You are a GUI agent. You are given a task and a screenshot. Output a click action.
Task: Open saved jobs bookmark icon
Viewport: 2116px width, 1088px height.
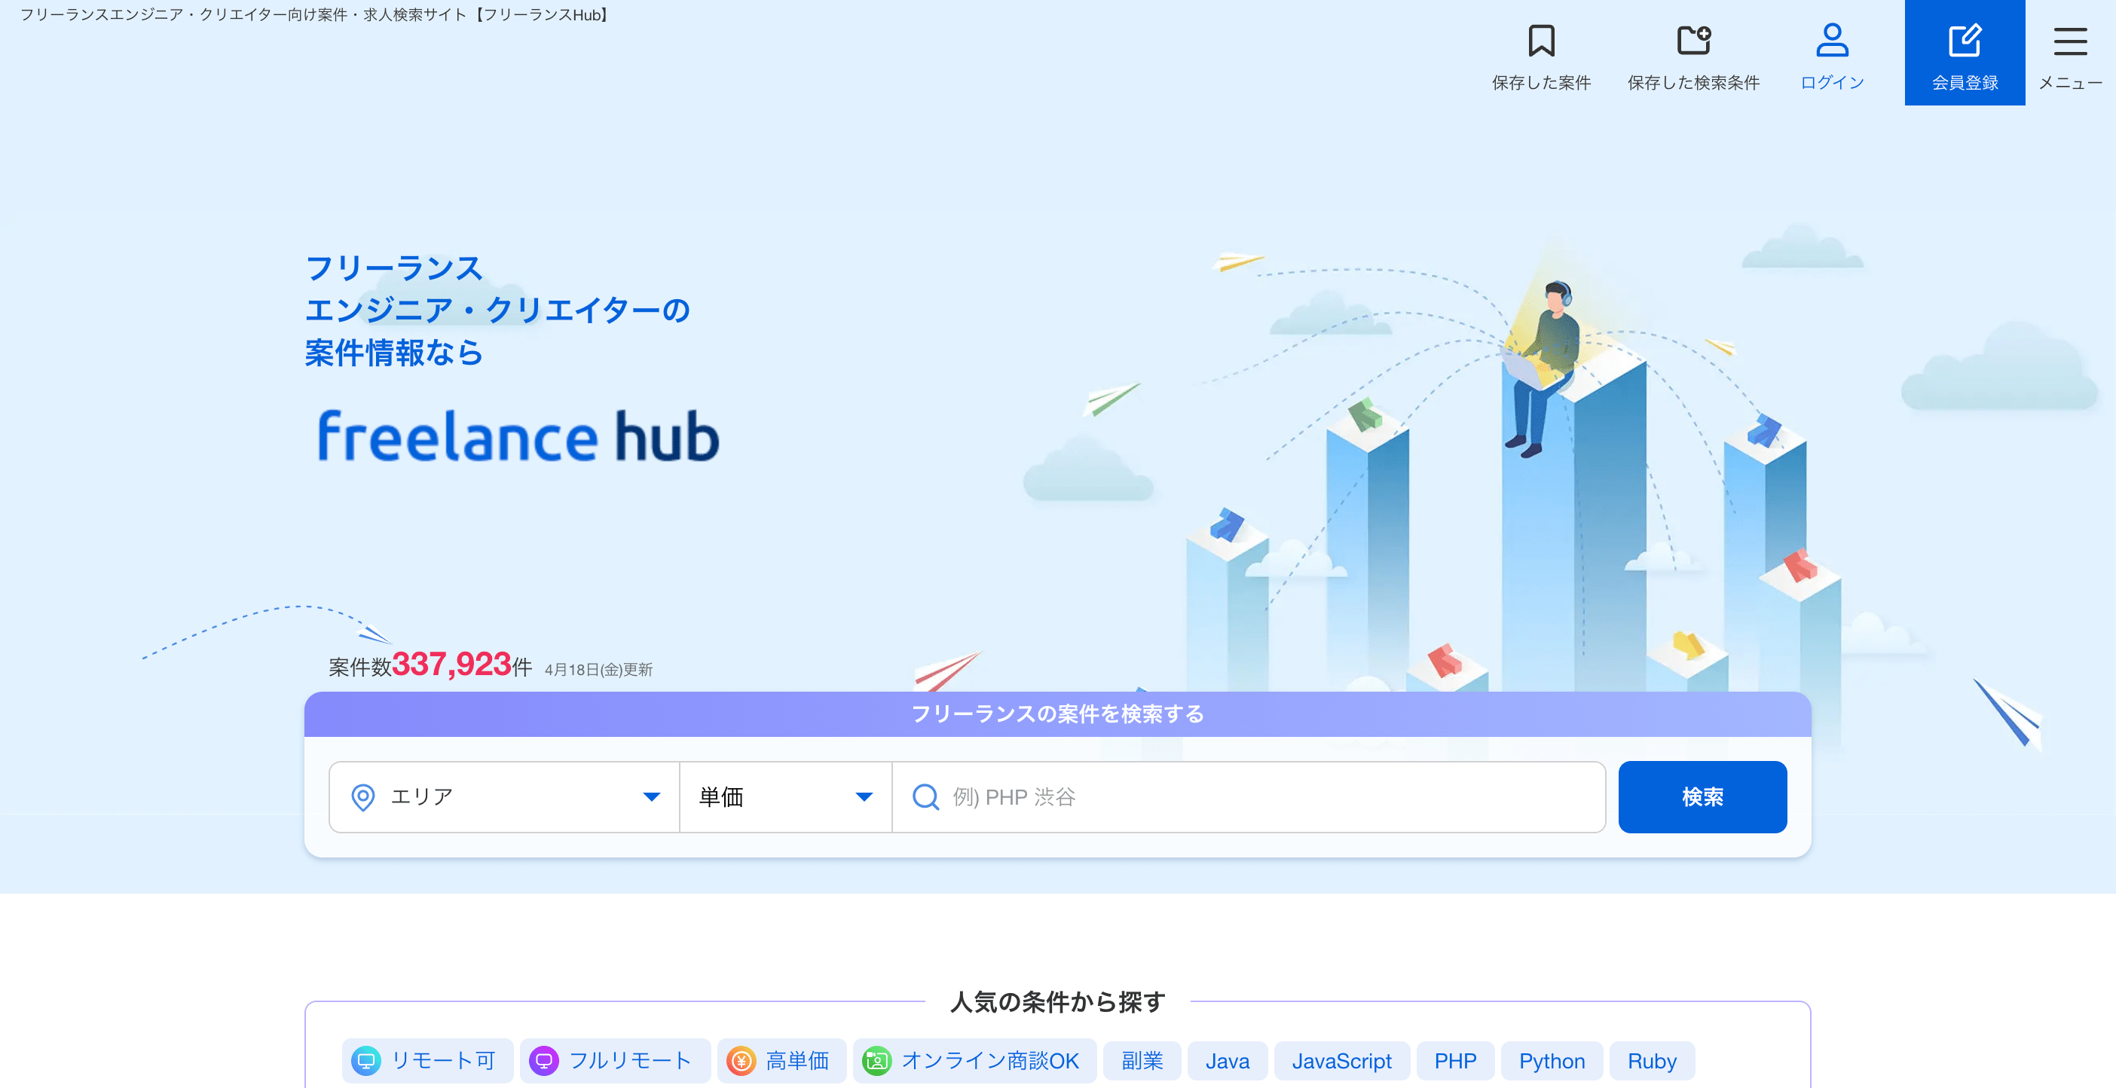(1541, 40)
